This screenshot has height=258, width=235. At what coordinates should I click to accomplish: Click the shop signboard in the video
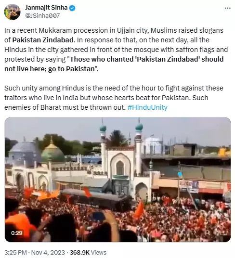(x=189, y=187)
